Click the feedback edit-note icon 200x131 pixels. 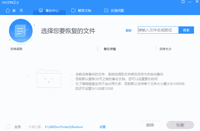pyautogui.click(x=106, y=10)
